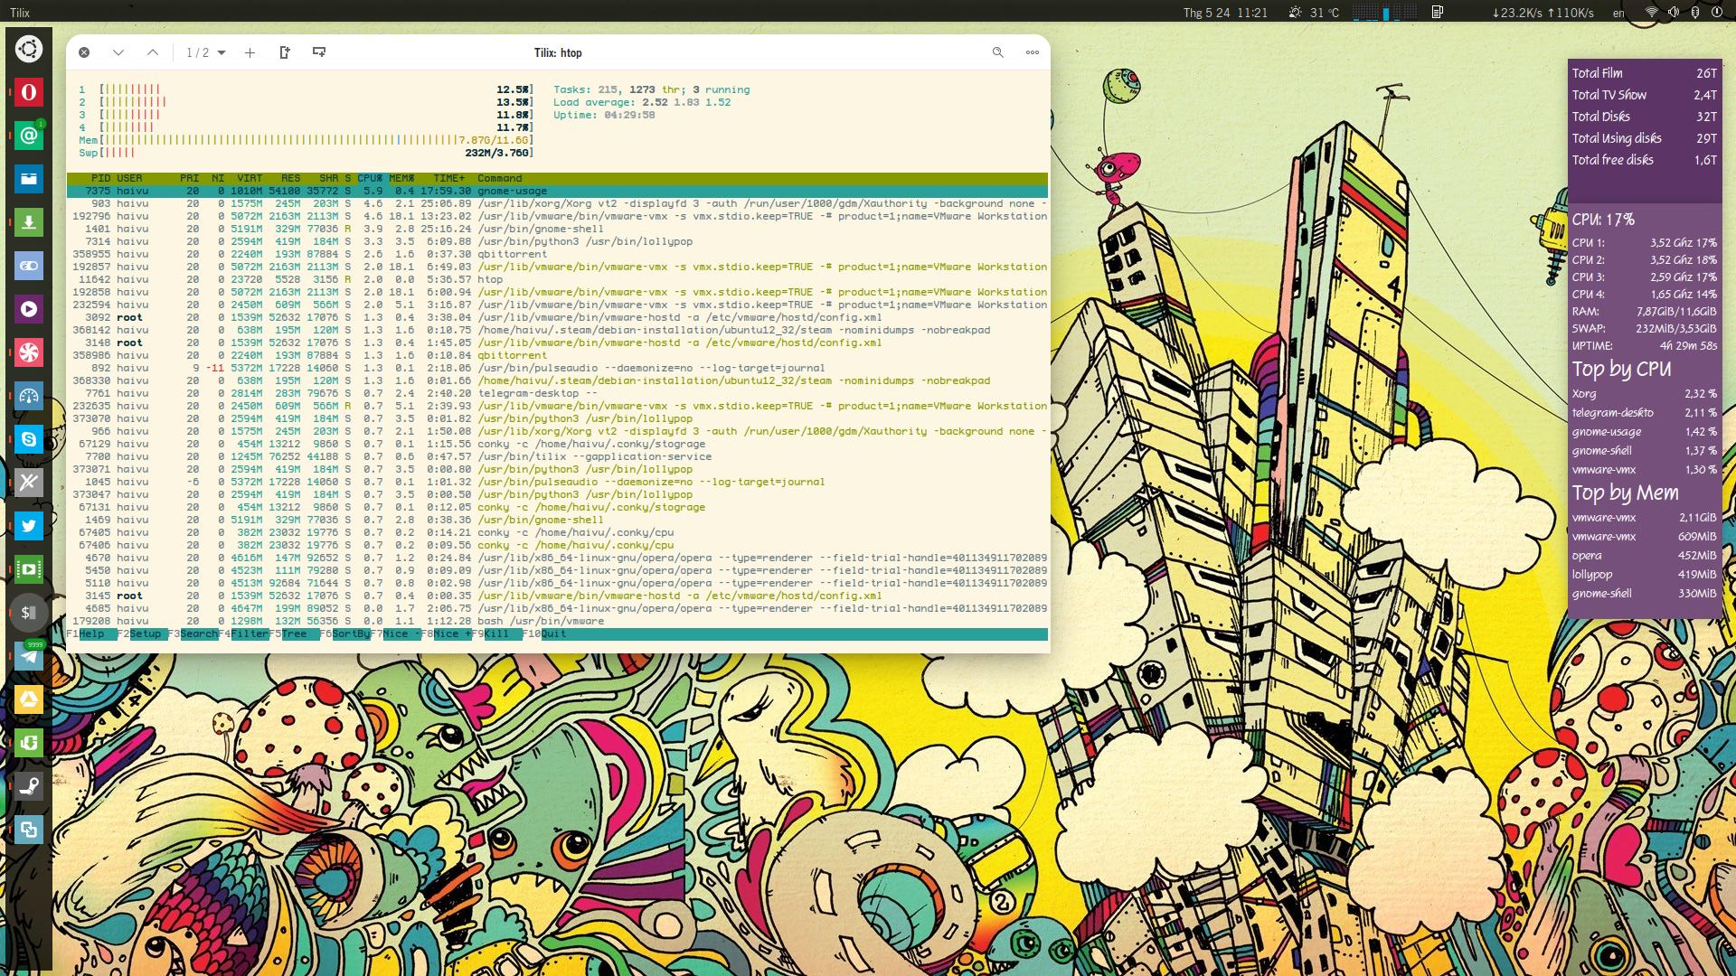Sort htop by the MEM% column header

[401, 179]
